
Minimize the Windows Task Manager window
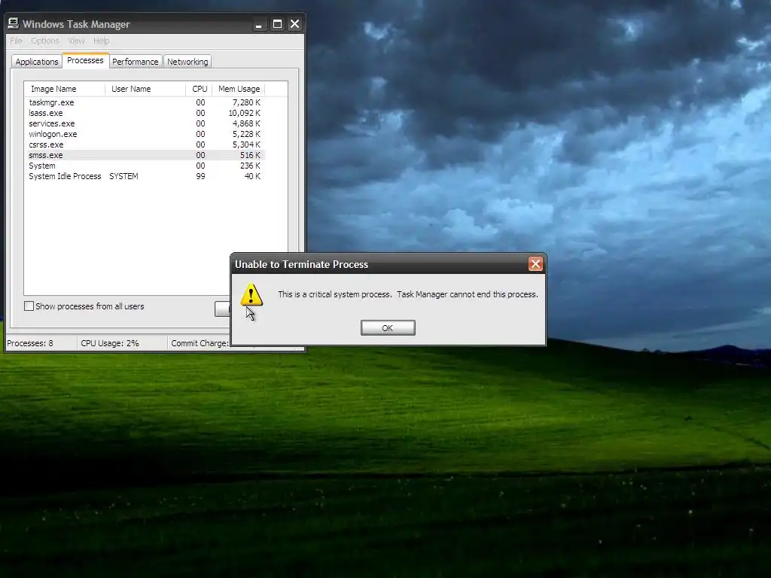coord(259,23)
